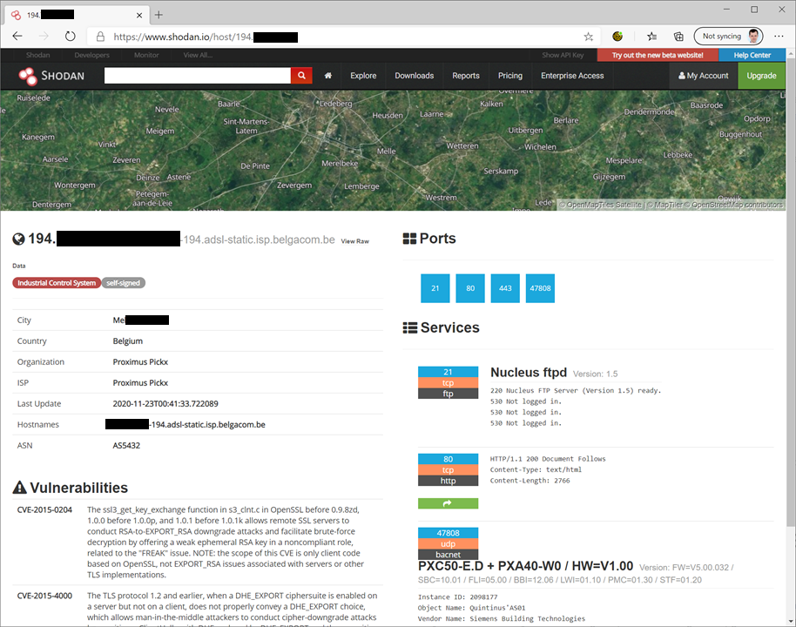The image size is (796, 627).
Task: Click the View Raw link
Action: tap(354, 241)
